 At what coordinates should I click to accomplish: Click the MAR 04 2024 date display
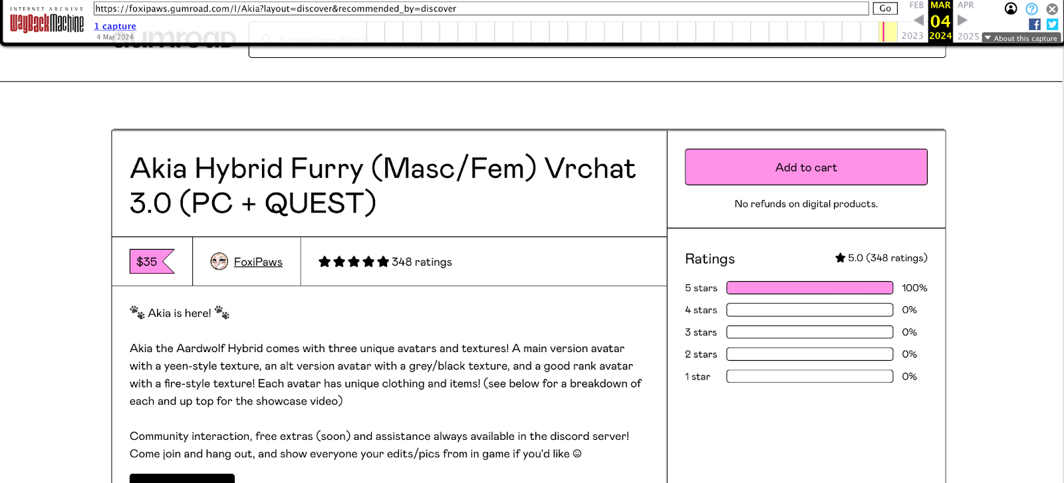pyautogui.click(x=940, y=21)
